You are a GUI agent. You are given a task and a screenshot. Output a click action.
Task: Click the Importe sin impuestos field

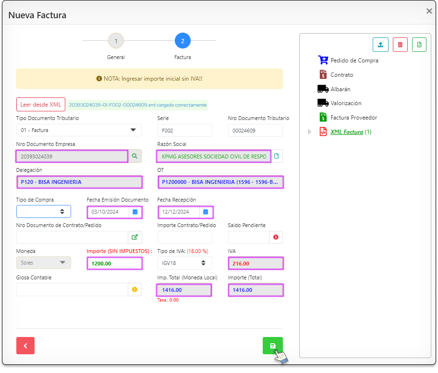click(x=115, y=264)
